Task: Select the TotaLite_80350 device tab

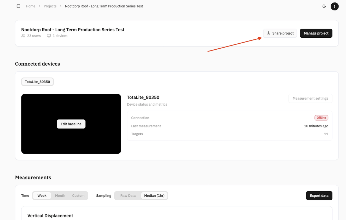Action: click(37, 82)
